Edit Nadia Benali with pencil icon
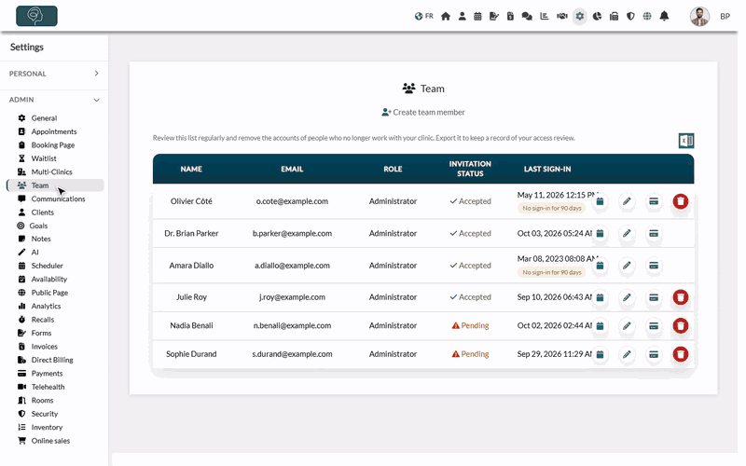Screen dimensions: 746x466 point(627,325)
